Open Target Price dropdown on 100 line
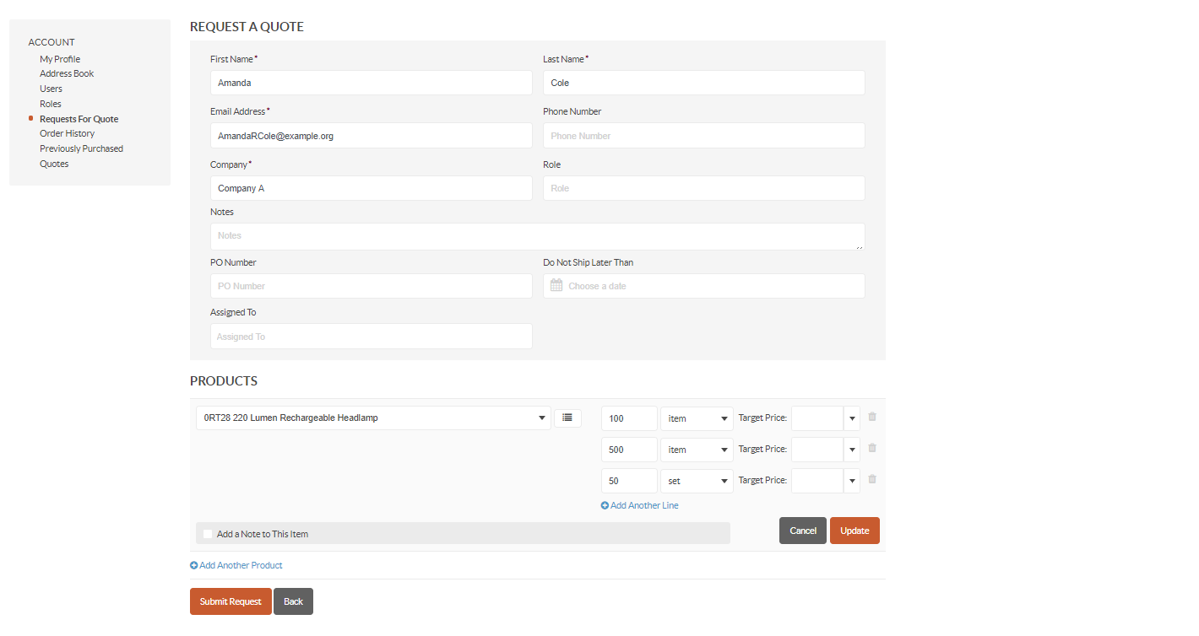The width and height of the screenshot is (1199, 636). pyautogui.click(x=852, y=418)
